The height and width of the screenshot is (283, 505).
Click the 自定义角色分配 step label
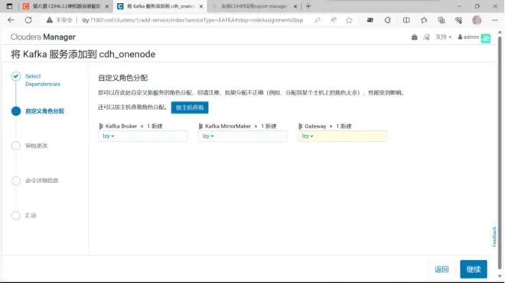[45, 111]
